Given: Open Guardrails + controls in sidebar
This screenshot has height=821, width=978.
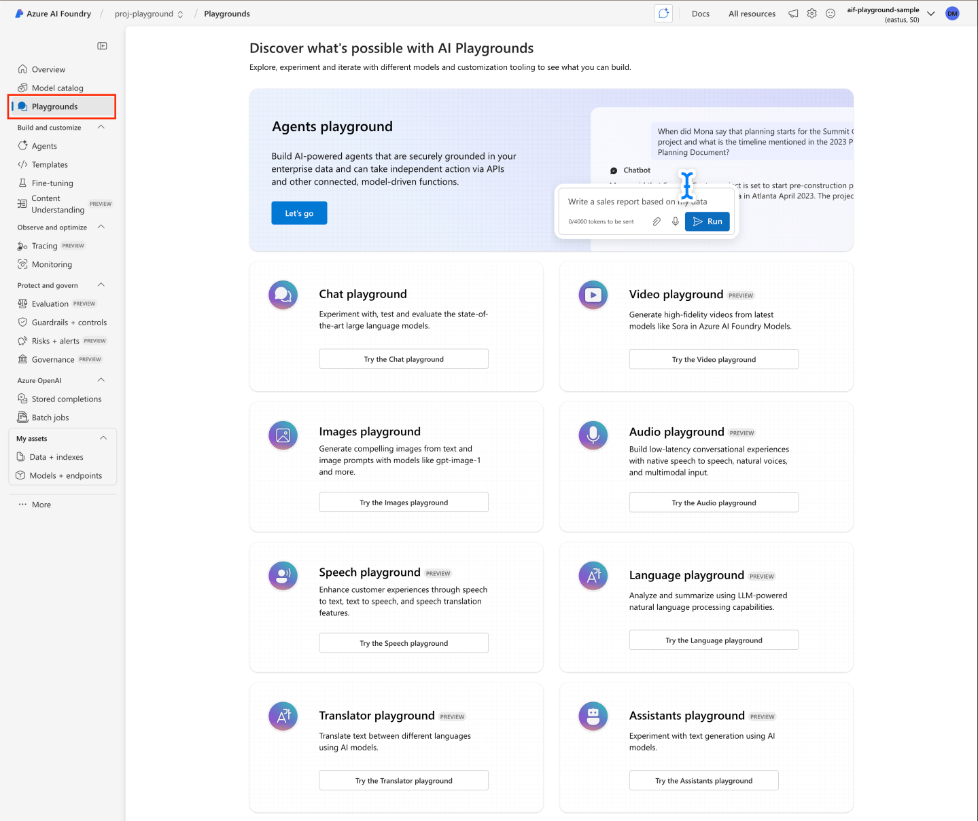Looking at the screenshot, I should point(63,323).
